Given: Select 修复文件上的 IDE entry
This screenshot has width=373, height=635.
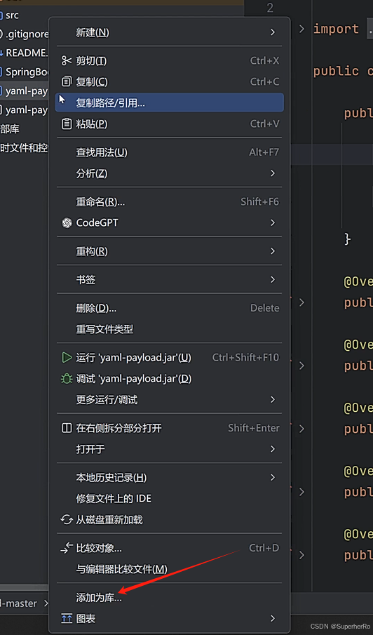Looking at the screenshot, I should click(170, 498).
